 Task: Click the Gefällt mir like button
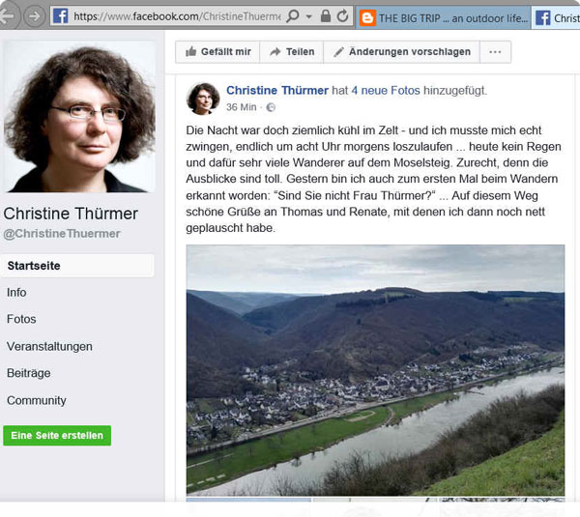click(217, 52)
